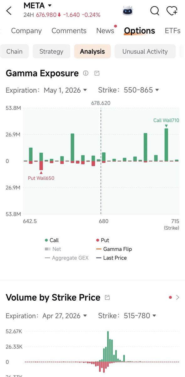Tap the Gamma Exposure heading

42,73
